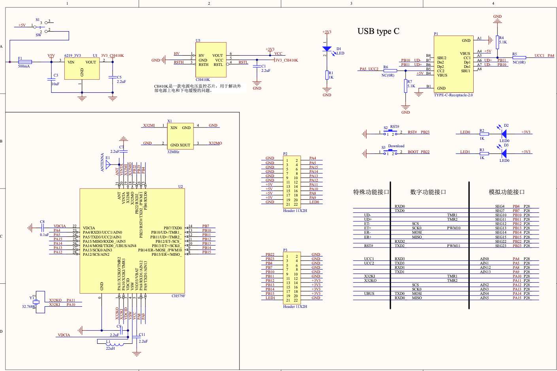Click the 'PA4/RXD3/UCC1/AIN0' pin name on U2
557x371 pixels.
click(102, 232)
